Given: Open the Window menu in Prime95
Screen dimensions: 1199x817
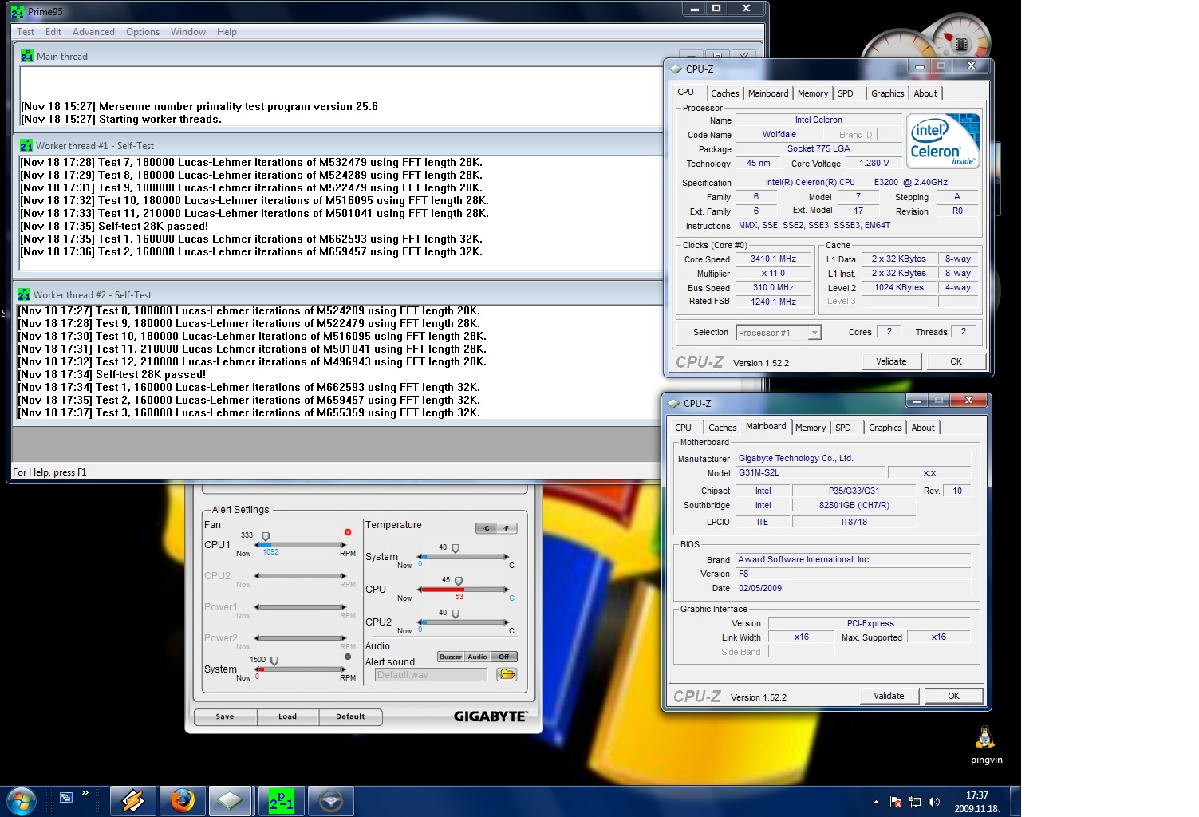Looking at the screenshot, I should click(x=188, y=32).
